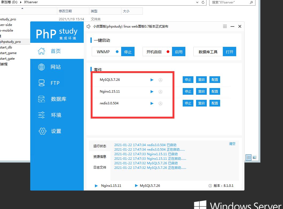The height and width of the screenshot is (209, 283).
Task: Click the circled A icon beside MySQL5.7.26
Action: coord(160,80)
